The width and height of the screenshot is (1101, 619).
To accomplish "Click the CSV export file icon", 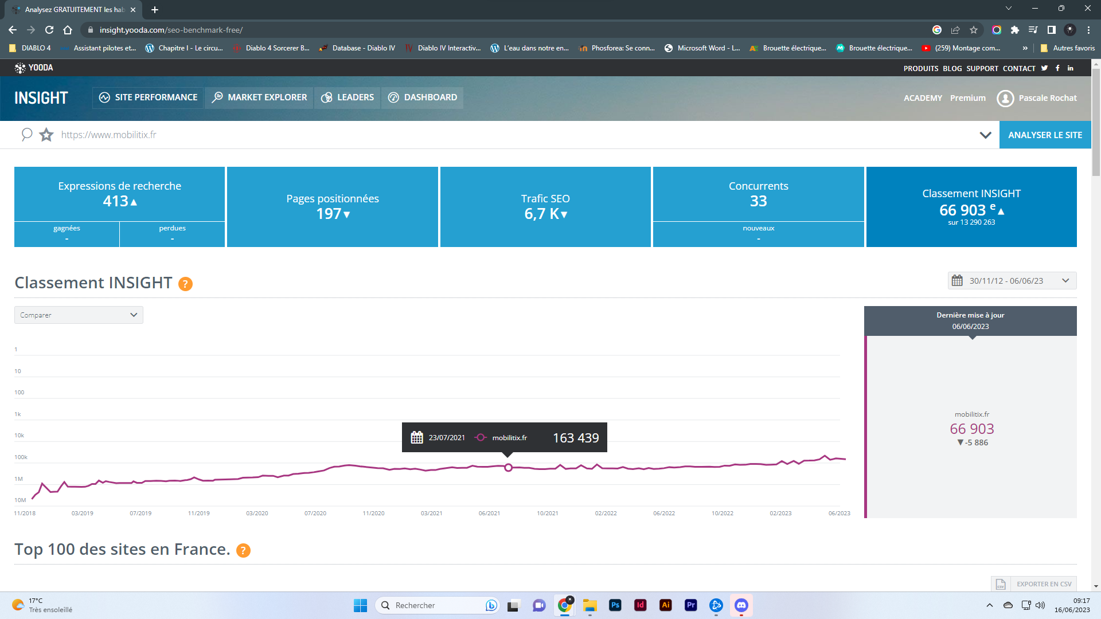I will (1001, 584).
